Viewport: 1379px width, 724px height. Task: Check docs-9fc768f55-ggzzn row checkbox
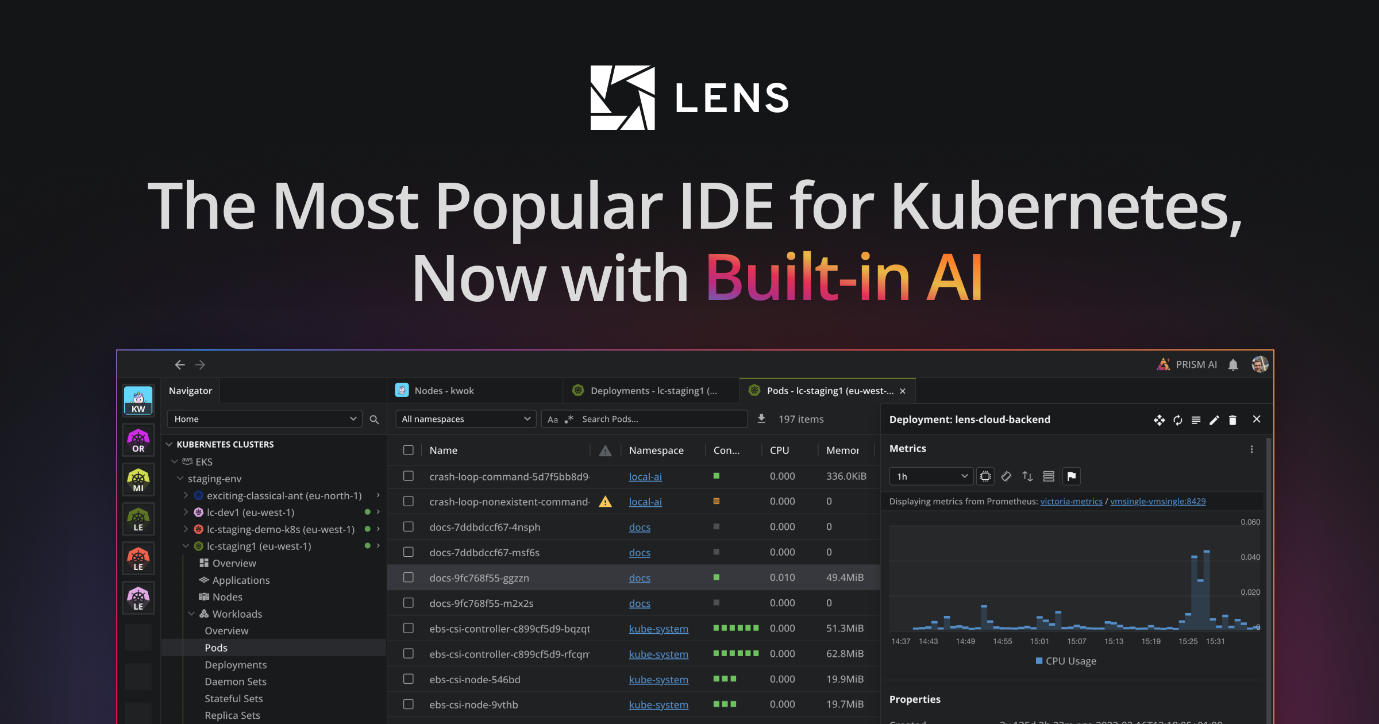coord(409,577)
